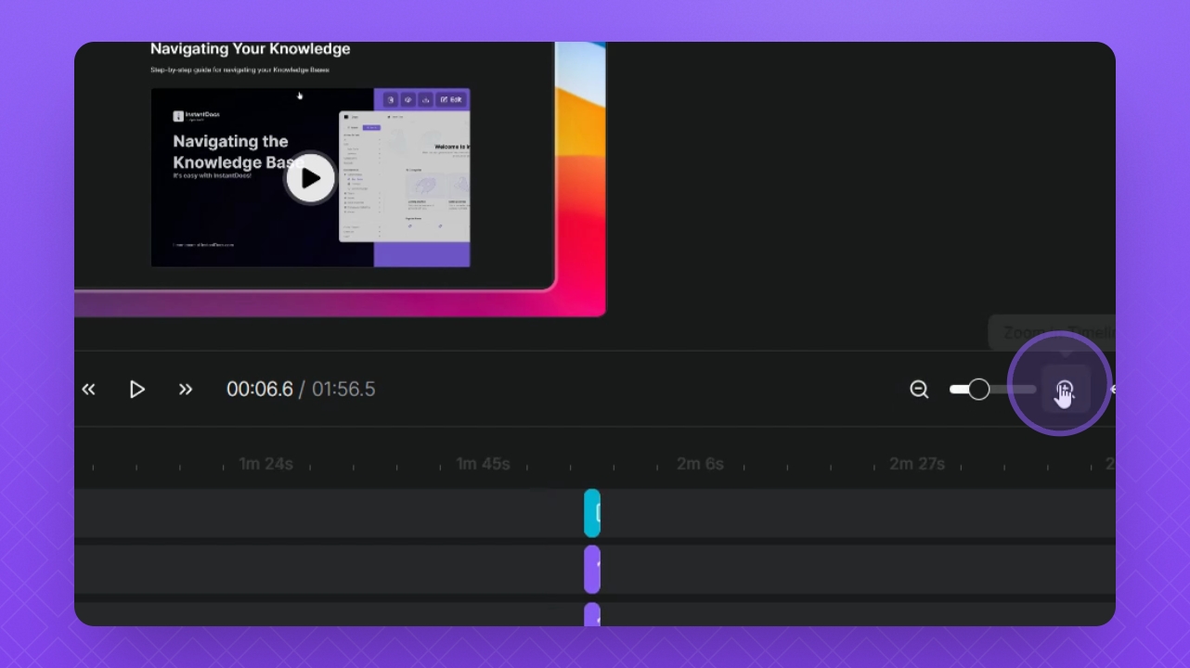This screenshot has width=1190, height=668.
Task: Click the InstantDocs logo in the video preview
Action: pos(197,116)
